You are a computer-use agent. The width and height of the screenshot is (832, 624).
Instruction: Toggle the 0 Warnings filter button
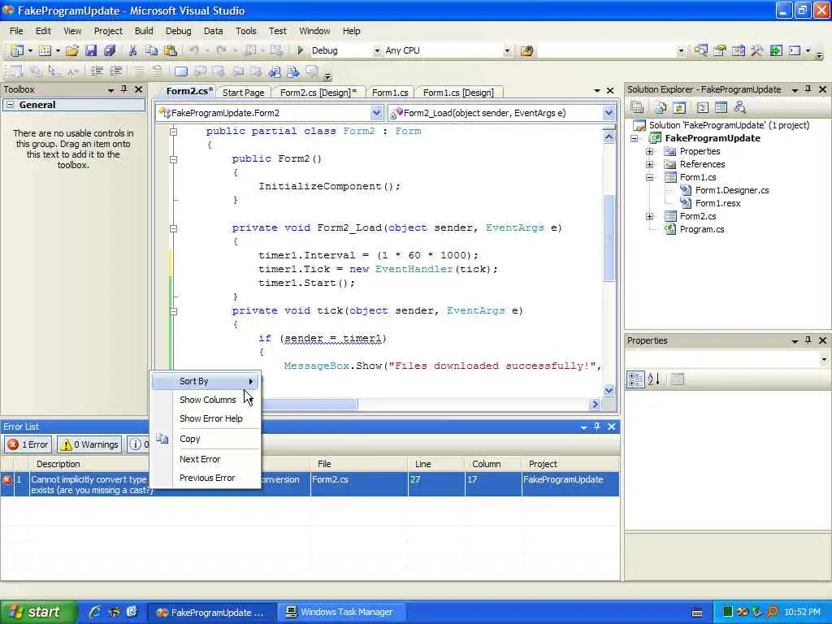coord(89,444)
